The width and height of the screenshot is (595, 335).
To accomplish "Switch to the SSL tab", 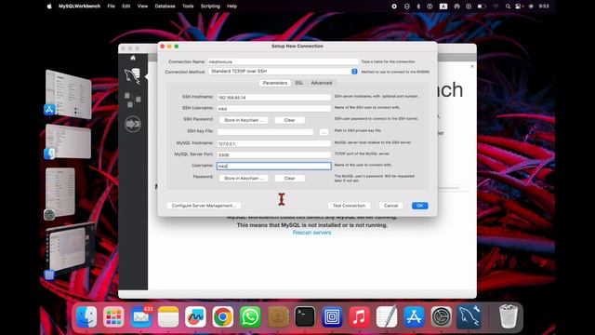I will point(299,83).
